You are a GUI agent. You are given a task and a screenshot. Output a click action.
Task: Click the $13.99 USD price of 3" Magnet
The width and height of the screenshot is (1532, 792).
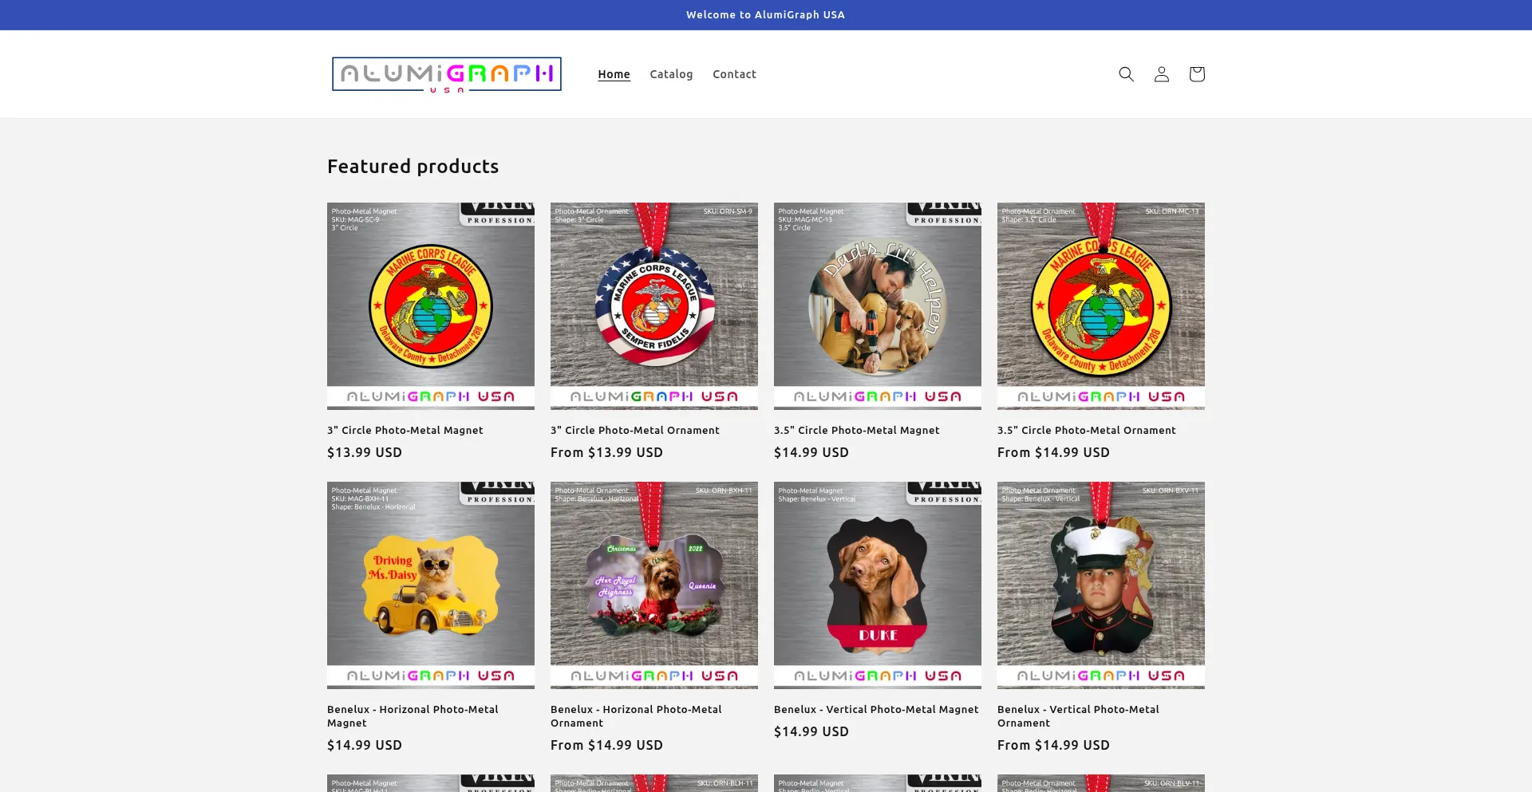click(x=365, y=452)
